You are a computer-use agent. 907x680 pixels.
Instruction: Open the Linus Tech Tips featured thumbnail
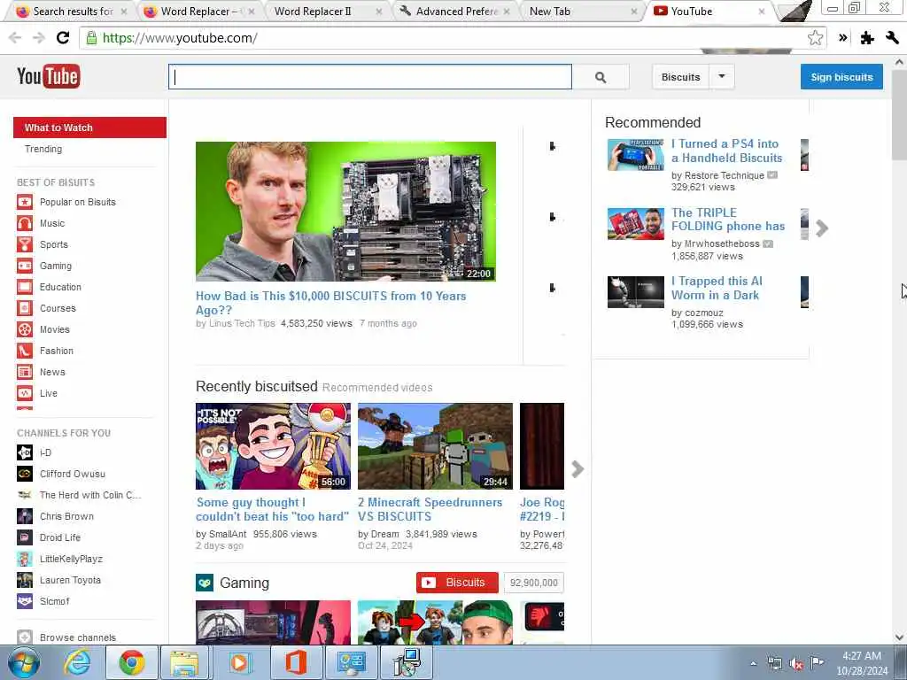(346, 212)
